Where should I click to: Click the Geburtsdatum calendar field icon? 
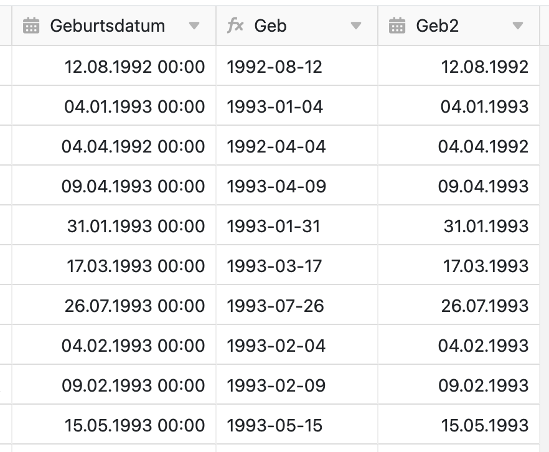click(31, 26)
